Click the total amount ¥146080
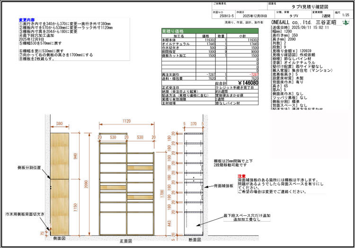 (247, 82)
